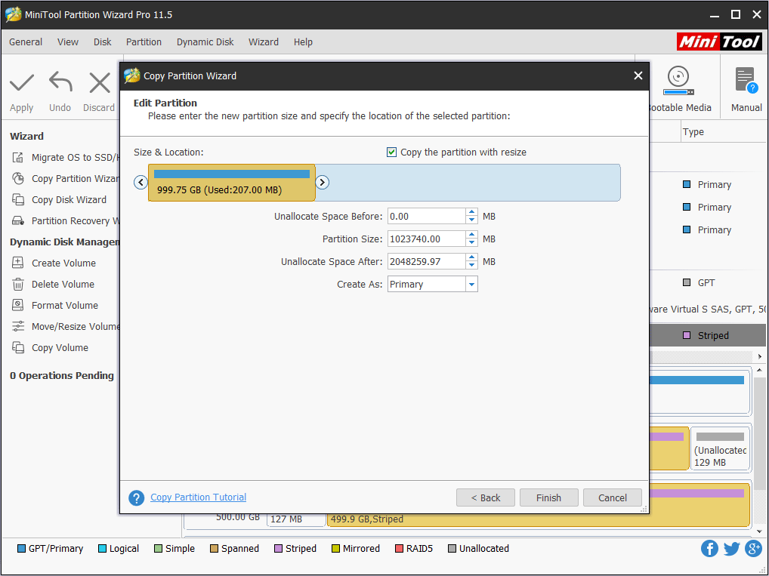The width and height of the screenshot is (769, 576).
Task: Click the MiniTool logo
Action: coord(719,42)
